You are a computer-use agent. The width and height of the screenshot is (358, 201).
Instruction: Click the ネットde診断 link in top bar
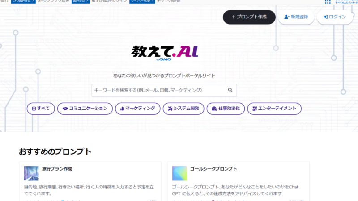[x=169, y=2]
